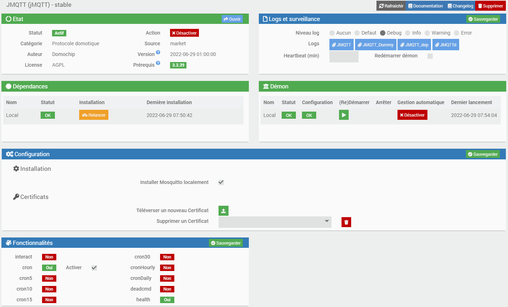This screenshot has width=508, height=307.
Task: Click the Non badge next to cronDaily
Action: point(167,278)
